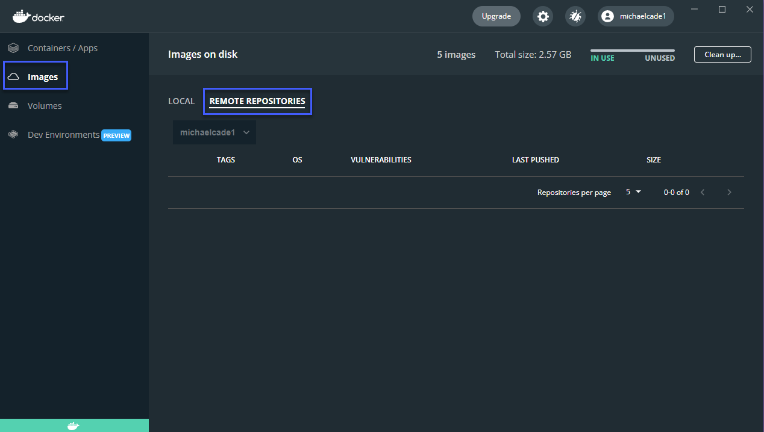Click the previous page arrow
The height and width of the screenshot is (432, 764).
click(x=703, y=191)
